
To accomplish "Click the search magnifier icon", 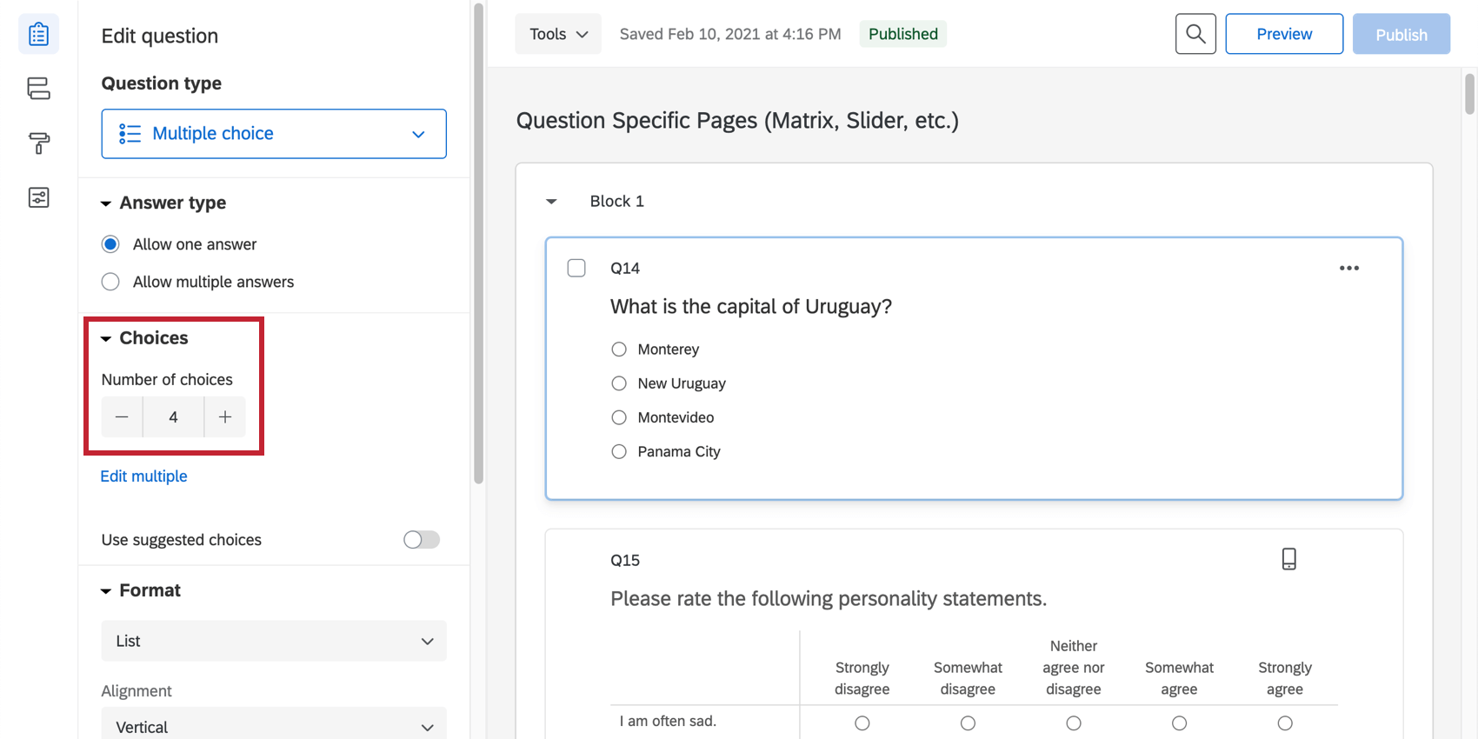I will coord(1195,34).
